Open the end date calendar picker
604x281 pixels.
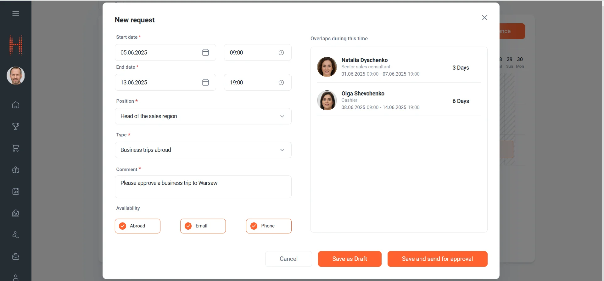coord(205,83)
